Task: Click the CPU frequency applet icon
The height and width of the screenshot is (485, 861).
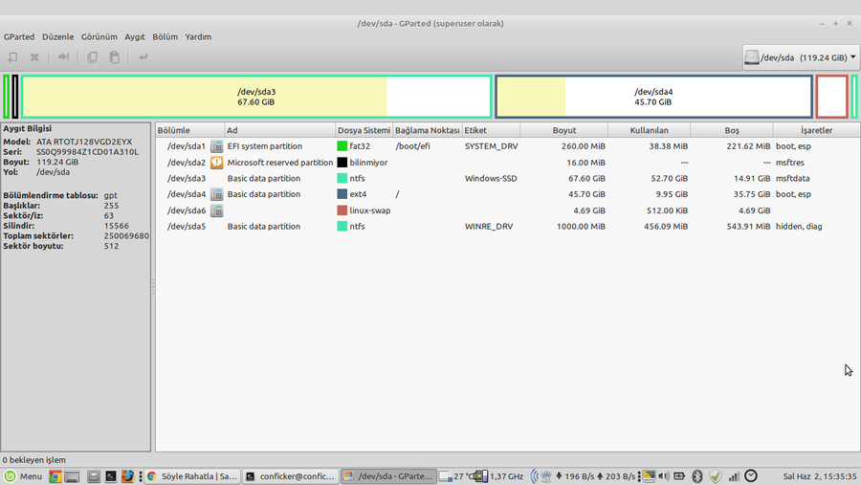Action: [480, 476]
